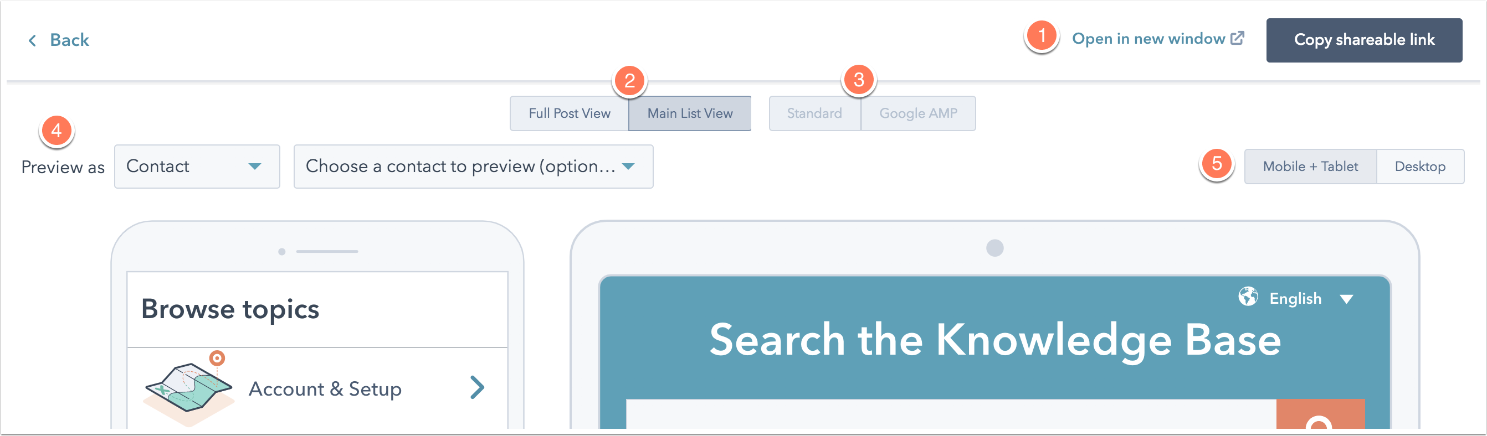
Task: Click the external link icon beside Open in new window
Action: 1237,38
